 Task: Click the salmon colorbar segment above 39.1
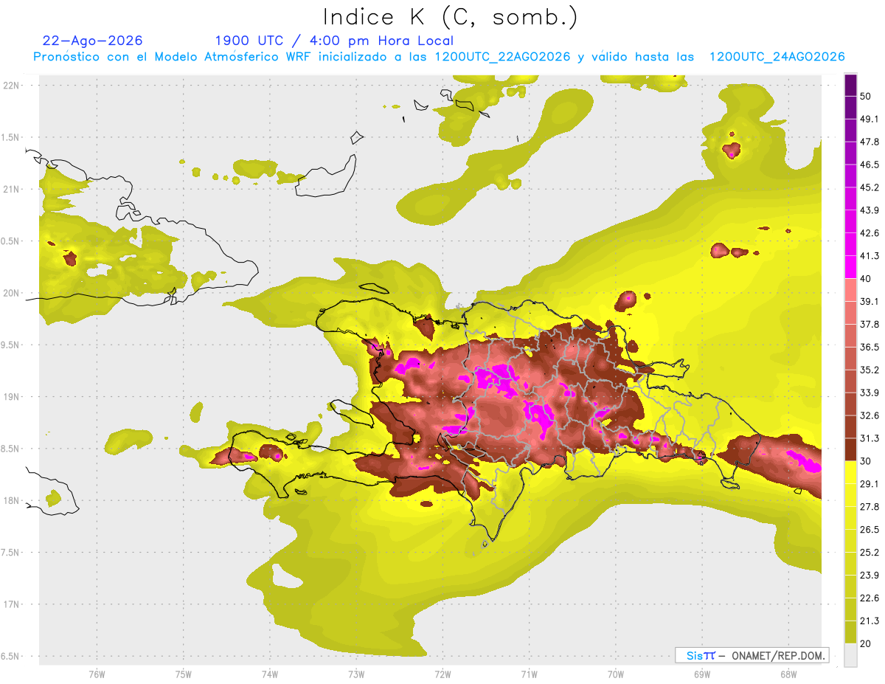850,290
